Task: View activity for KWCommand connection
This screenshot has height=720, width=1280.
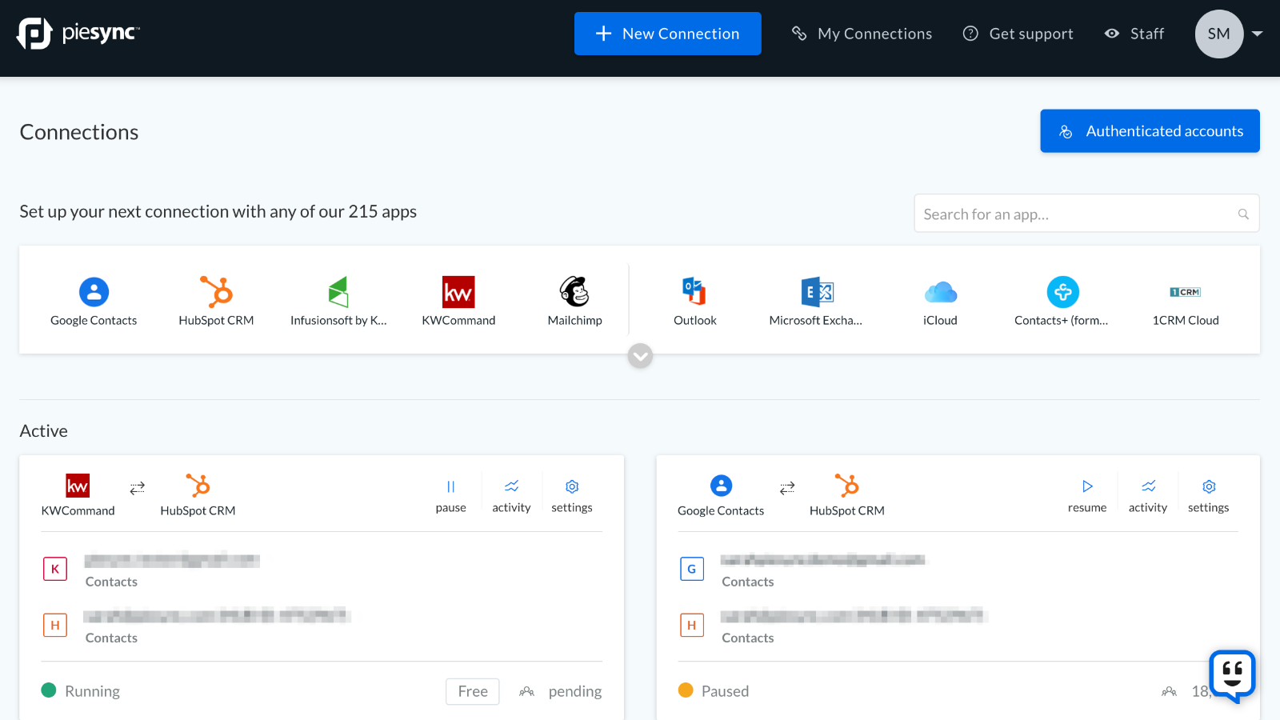Action: click(511, 496)
